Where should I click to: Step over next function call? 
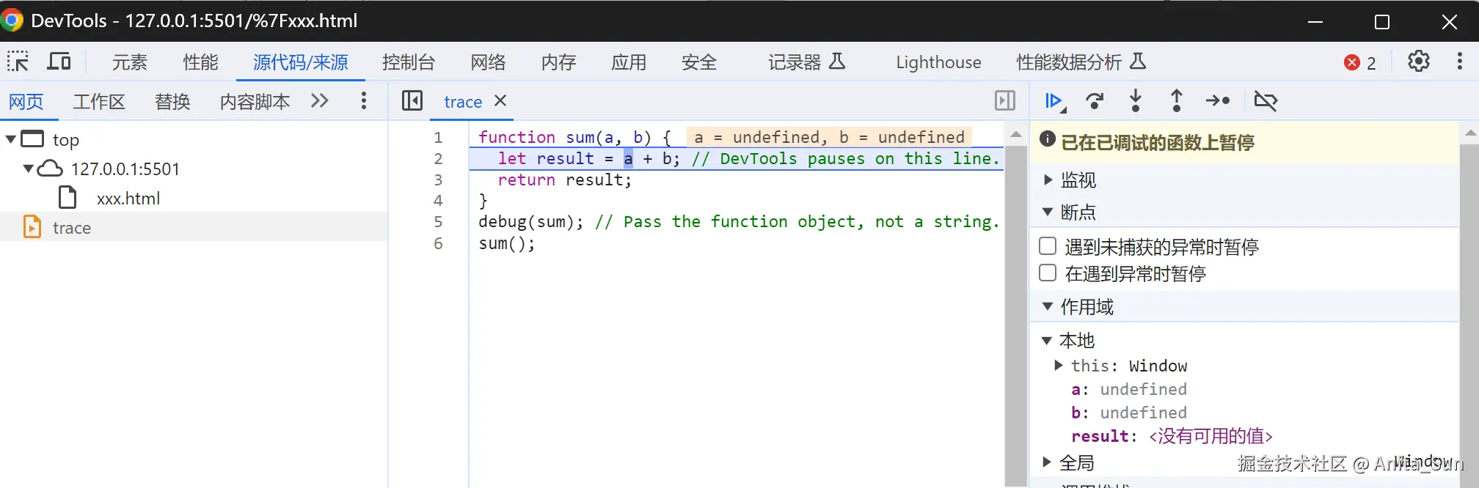[1095, 101]
